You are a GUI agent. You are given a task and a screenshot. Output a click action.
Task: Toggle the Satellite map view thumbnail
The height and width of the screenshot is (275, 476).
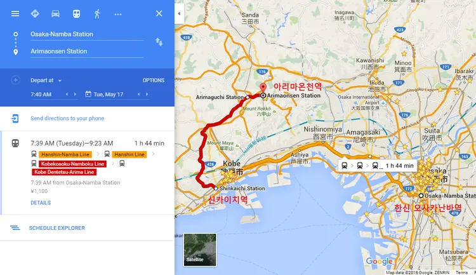tap(200, 250)
